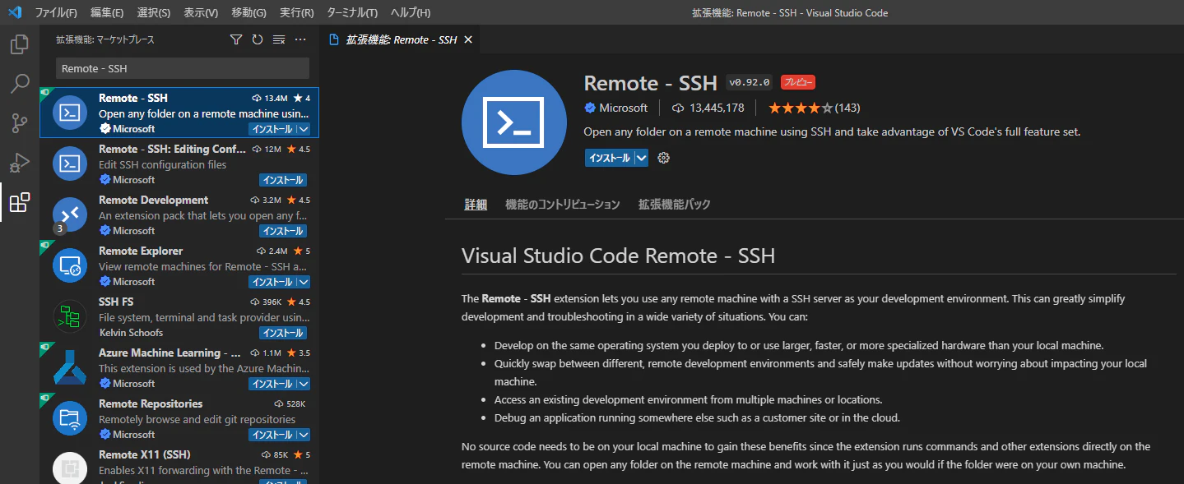Open install dropdown arrow on details page
The height and width of the screenshot is (484, 1184).
point(642,158)
